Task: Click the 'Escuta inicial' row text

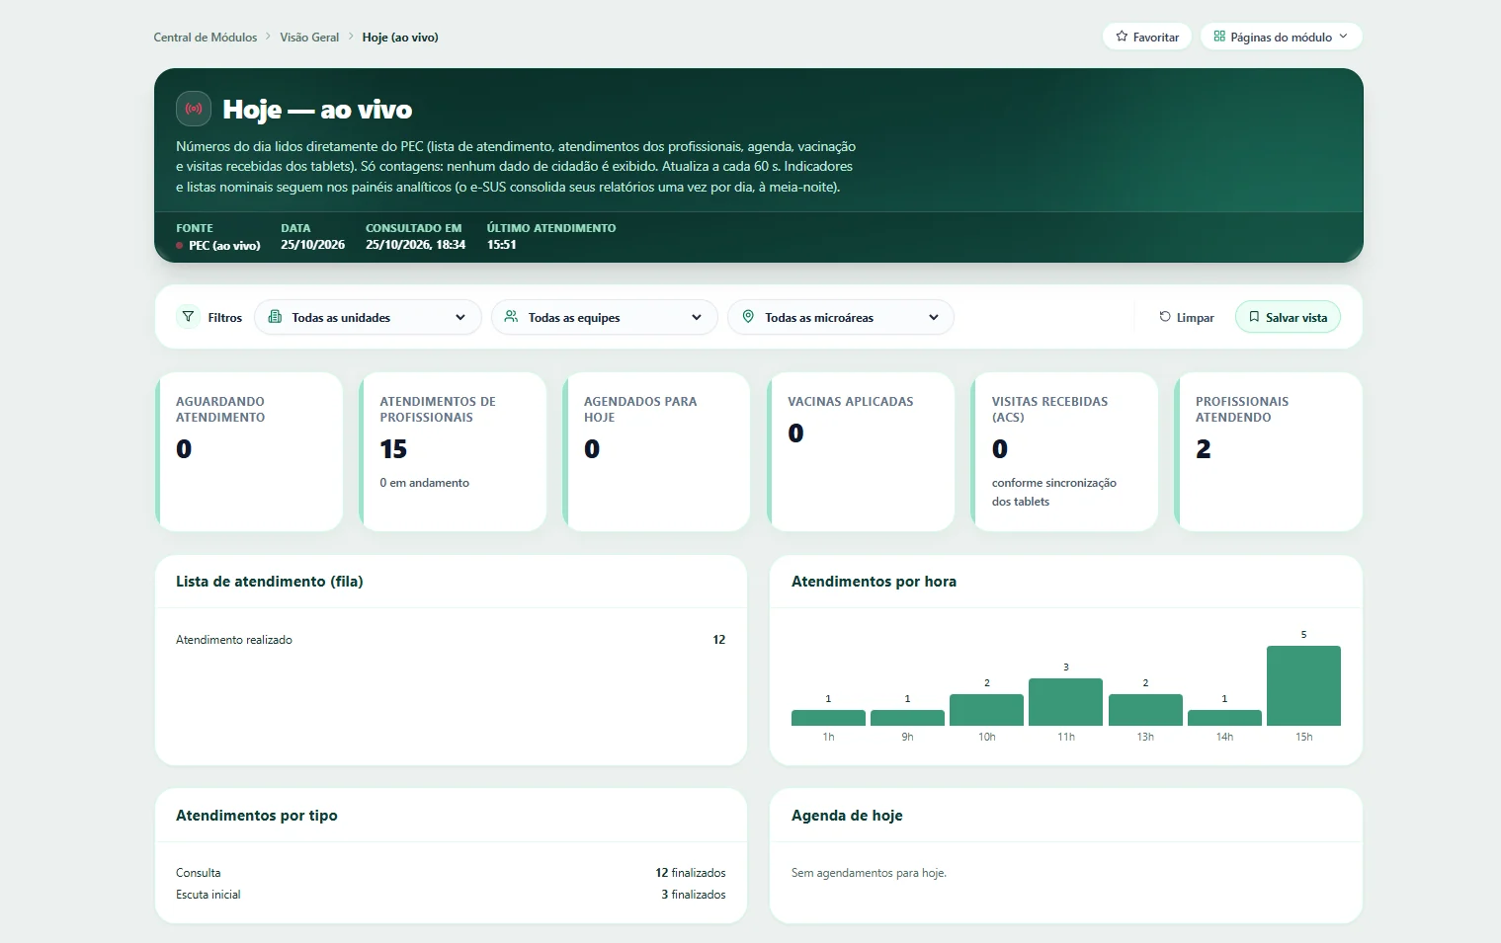Action: click(208, 895)
